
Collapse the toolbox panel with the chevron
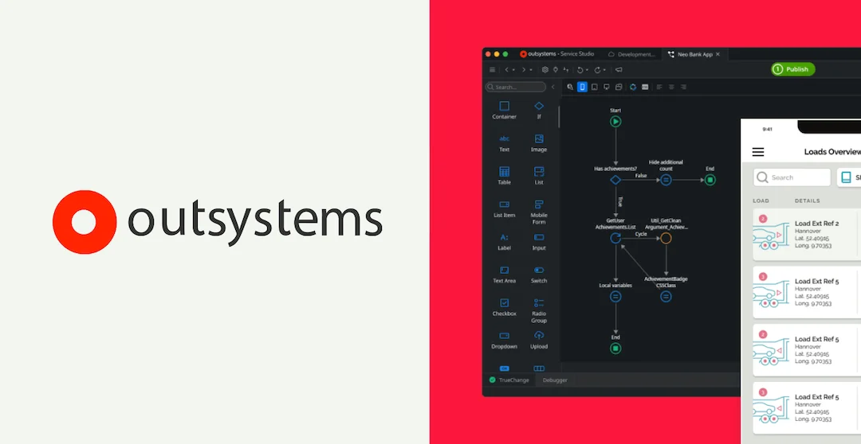click(553, 87)
